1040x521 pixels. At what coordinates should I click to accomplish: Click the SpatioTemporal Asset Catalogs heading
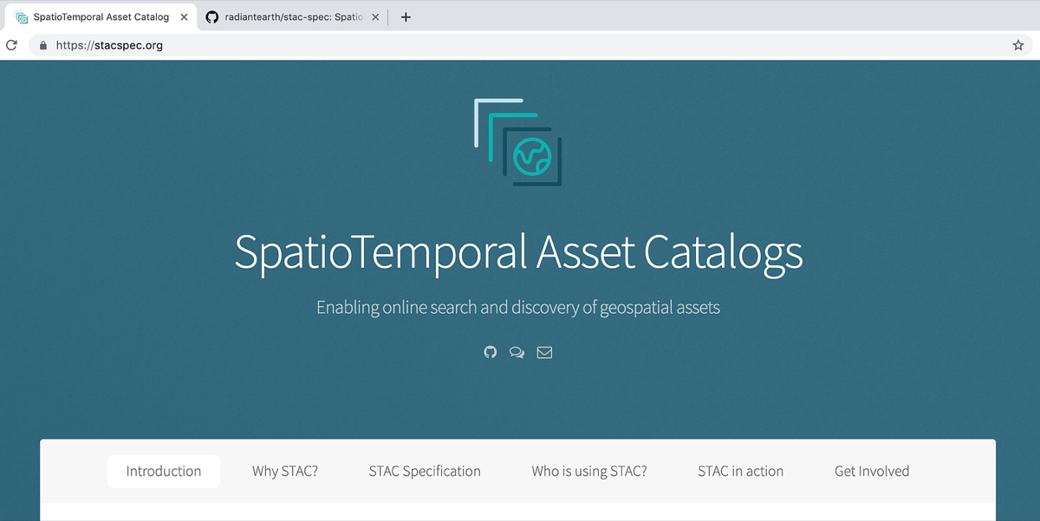pos(519,252)
